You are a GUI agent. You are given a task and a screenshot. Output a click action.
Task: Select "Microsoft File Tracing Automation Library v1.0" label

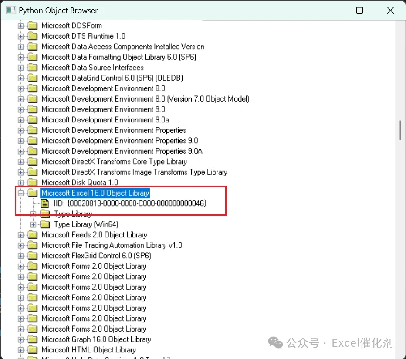[112, 245]
